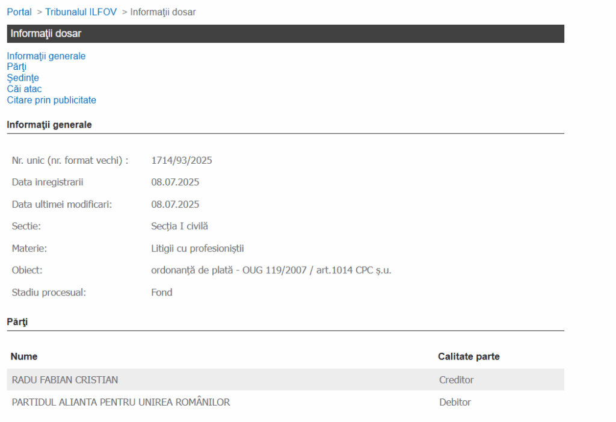Click the dark Informații dosar header bar

(285, 34)
